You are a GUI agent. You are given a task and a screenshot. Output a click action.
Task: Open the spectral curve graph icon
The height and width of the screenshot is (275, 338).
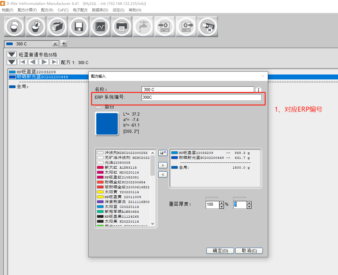pyautogui.click(x=100, y=27)
